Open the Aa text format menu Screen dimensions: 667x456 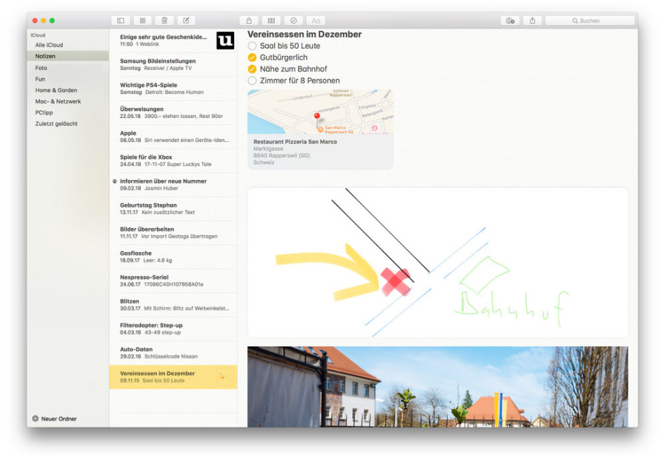tap(316, 20)
